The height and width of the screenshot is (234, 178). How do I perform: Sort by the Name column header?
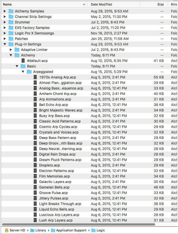tap(44, 4)
